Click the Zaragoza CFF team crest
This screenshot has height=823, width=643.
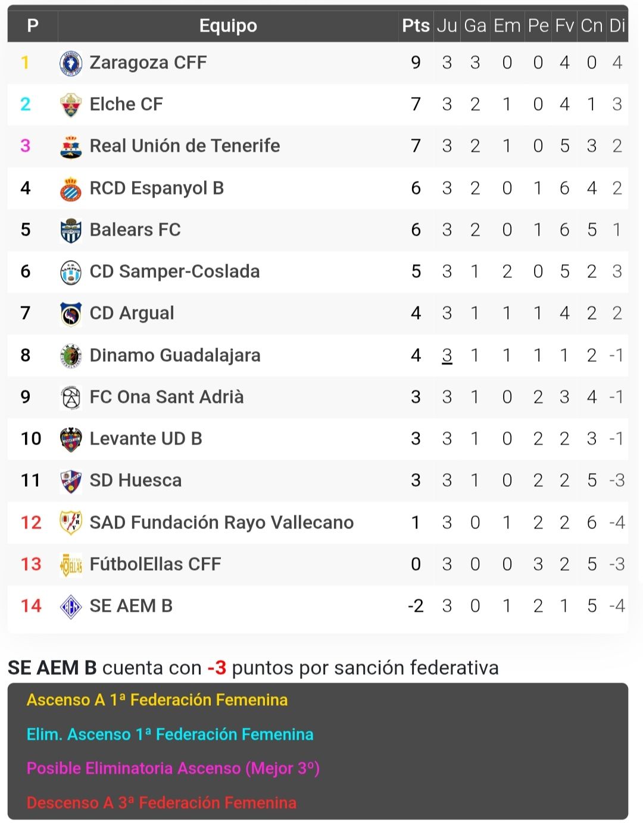(x=71, y=63)
